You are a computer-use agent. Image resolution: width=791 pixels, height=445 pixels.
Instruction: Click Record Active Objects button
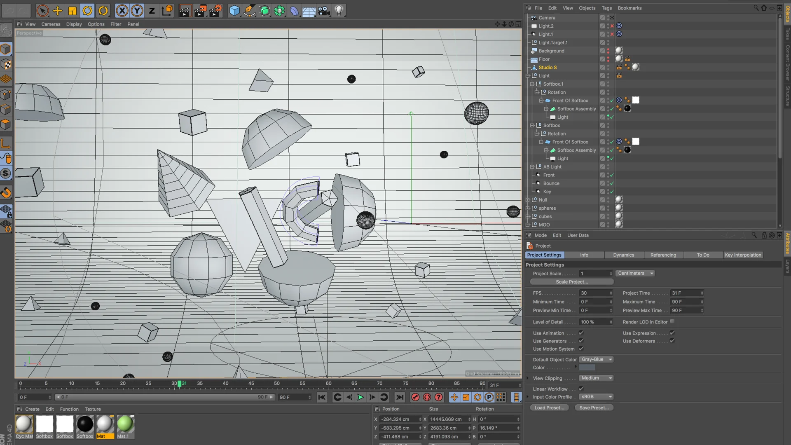coord(415,397)
